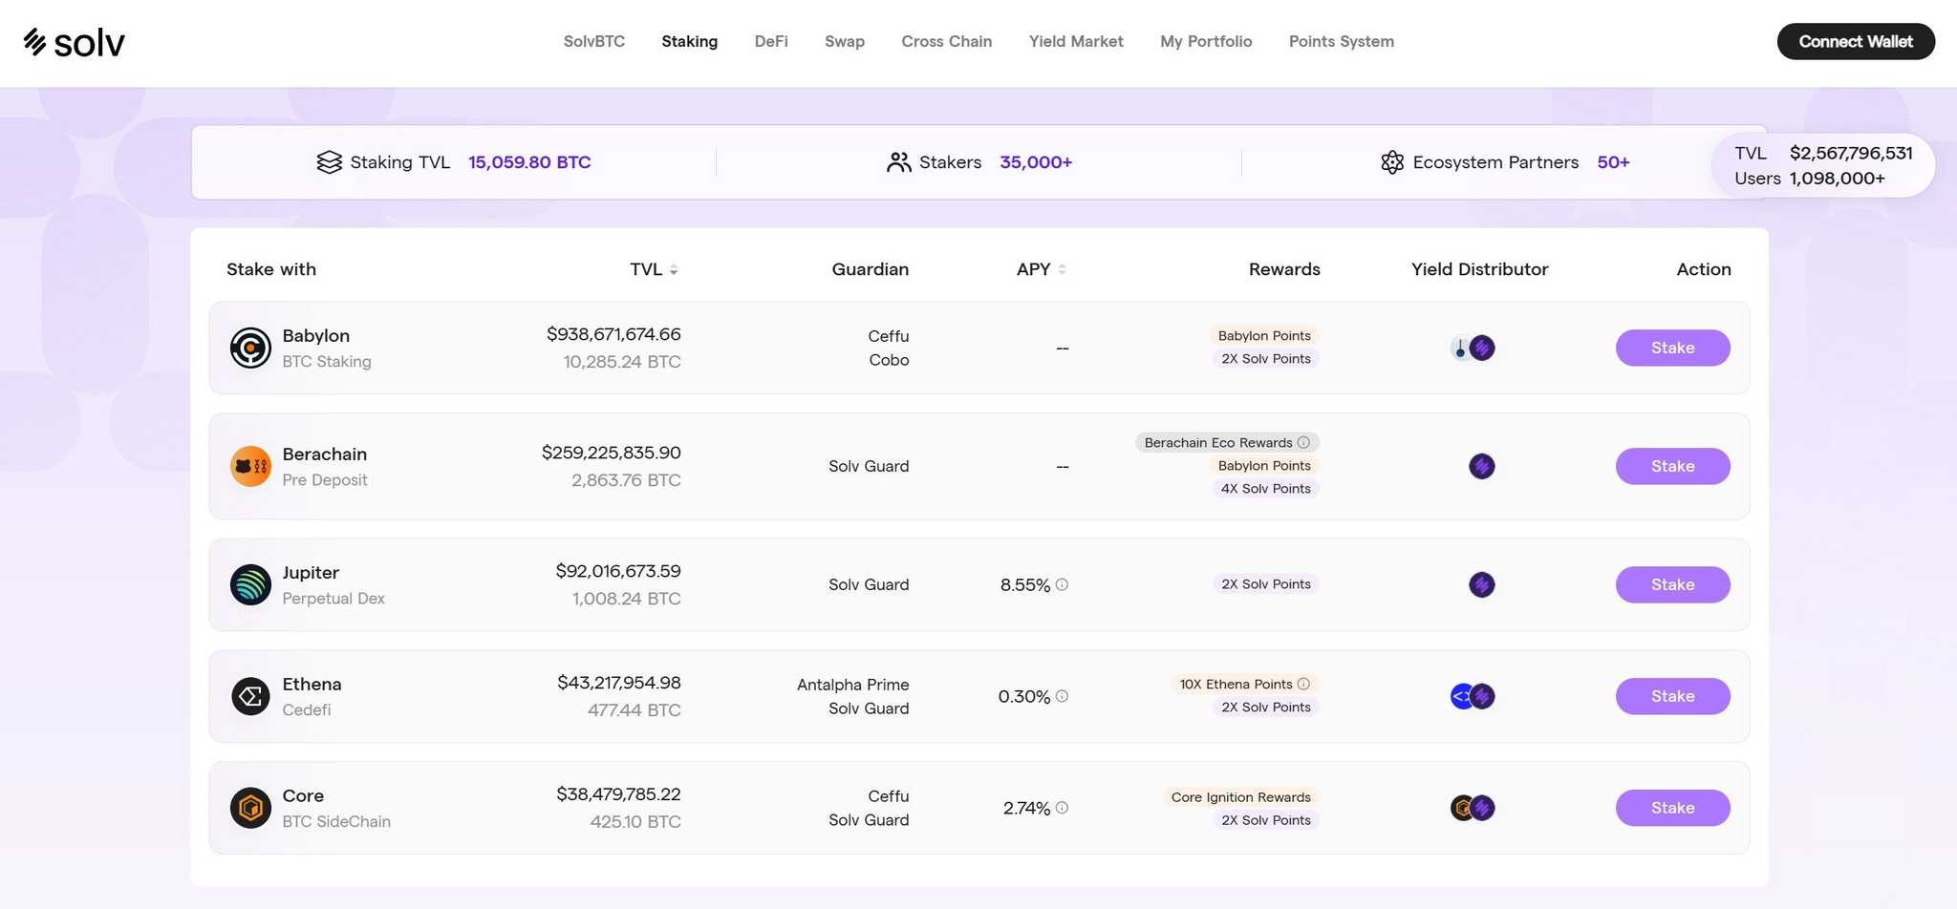The width and height of the screenshot is (1957, 909).
Task: Click the Core protocol icon
Action: tap(250, 808)
